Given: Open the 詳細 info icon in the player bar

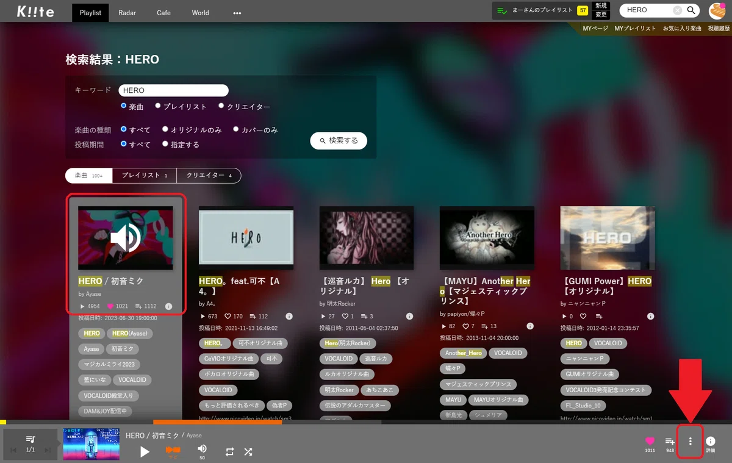Looking at the screenshot, I should coord(711,441).
